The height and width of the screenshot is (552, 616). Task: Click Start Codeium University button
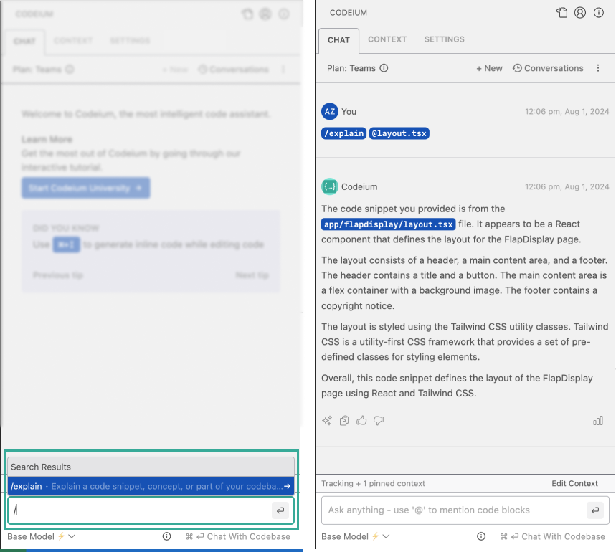(85, 188)
